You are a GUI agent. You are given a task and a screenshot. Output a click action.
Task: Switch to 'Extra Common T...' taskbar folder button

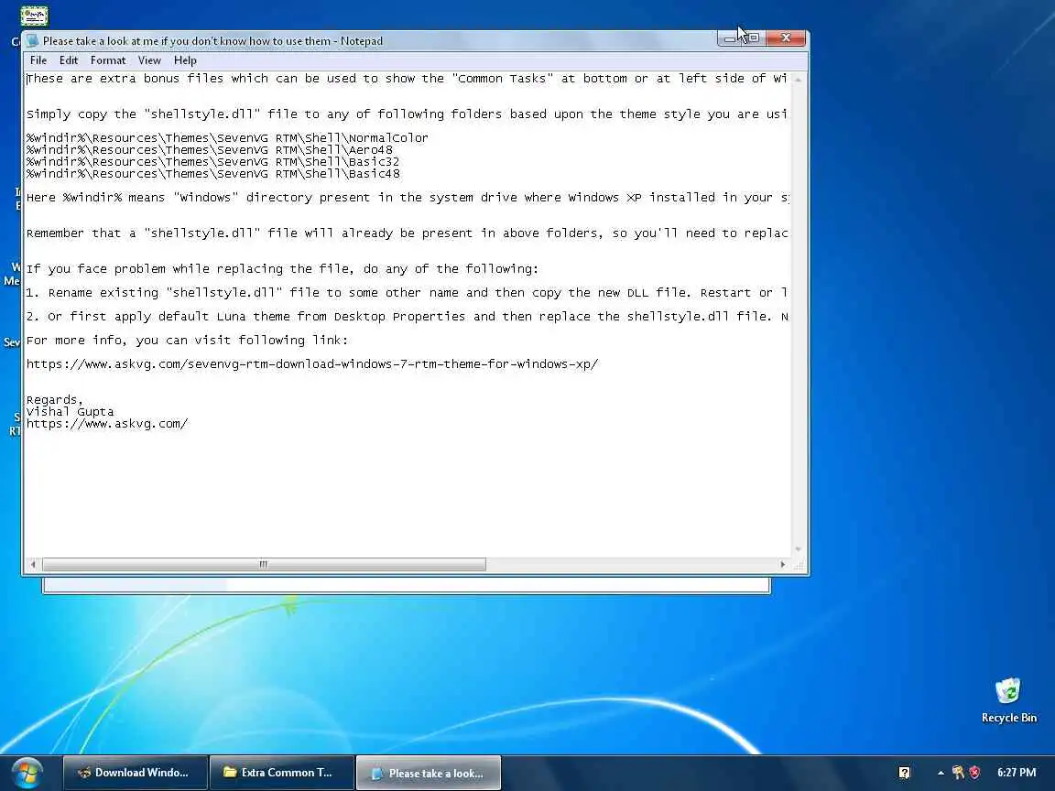tap(281, 773)
